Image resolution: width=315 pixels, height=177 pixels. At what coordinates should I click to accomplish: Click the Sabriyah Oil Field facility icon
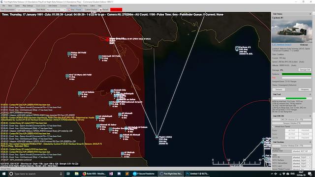[100, 57]
